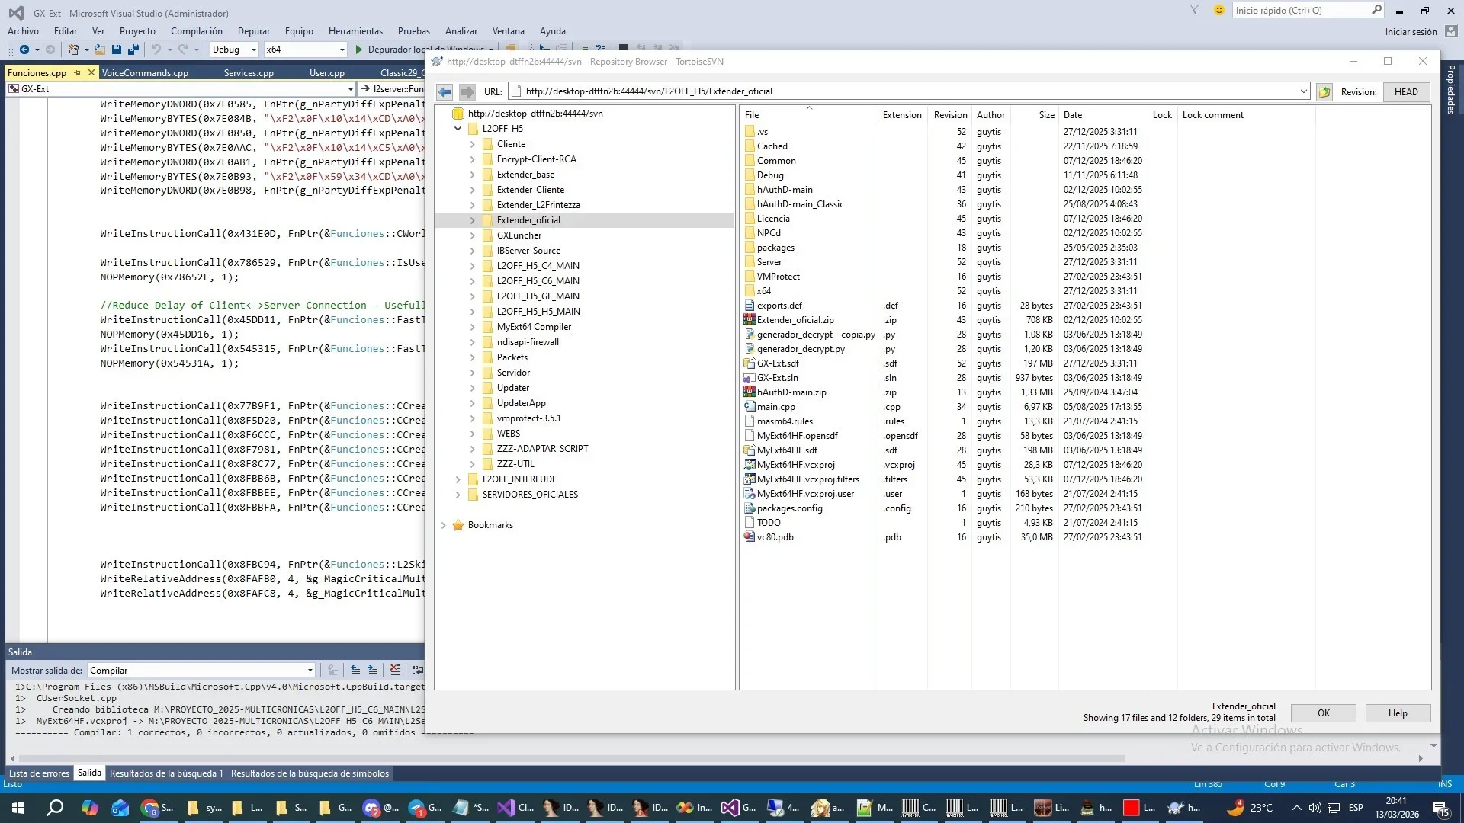Open Resultados de la búsqueda 1 tab
1464x823 pixels.
[x=166, y=773]
